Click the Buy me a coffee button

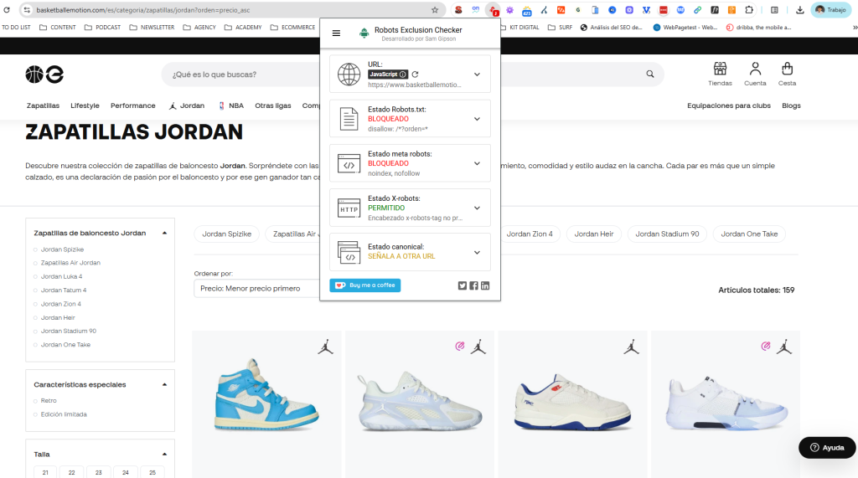coord(365,285)
